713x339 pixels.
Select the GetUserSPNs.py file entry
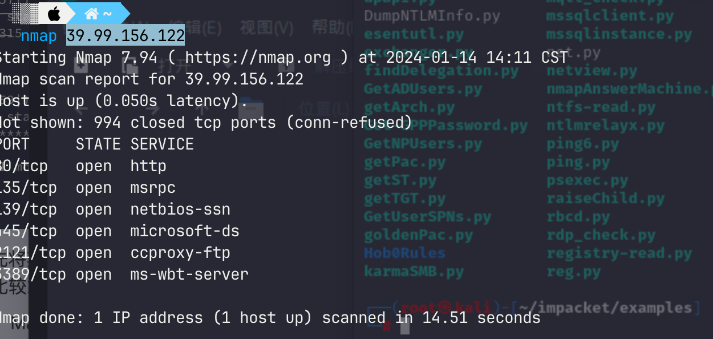point(427,217)
